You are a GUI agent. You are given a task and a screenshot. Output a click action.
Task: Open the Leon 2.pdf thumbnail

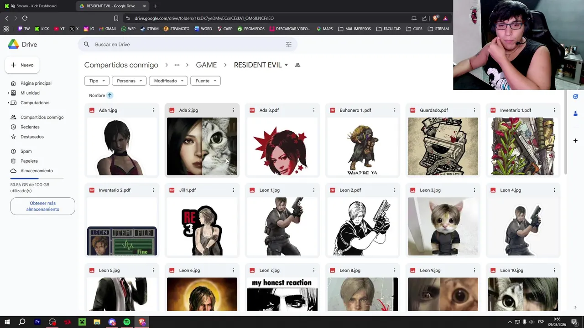(x=363, y=226)
